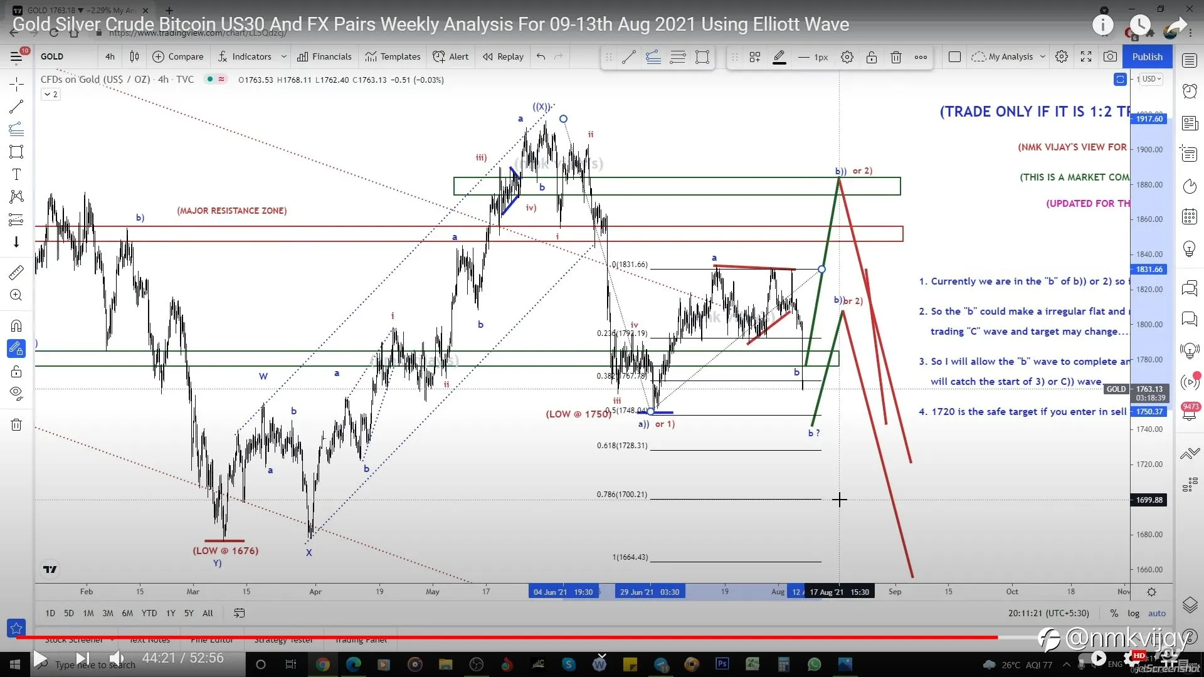The image size is (1204, 677).
Task: Collapse the indicator legend showing 2
Action: tap(51, 94)
